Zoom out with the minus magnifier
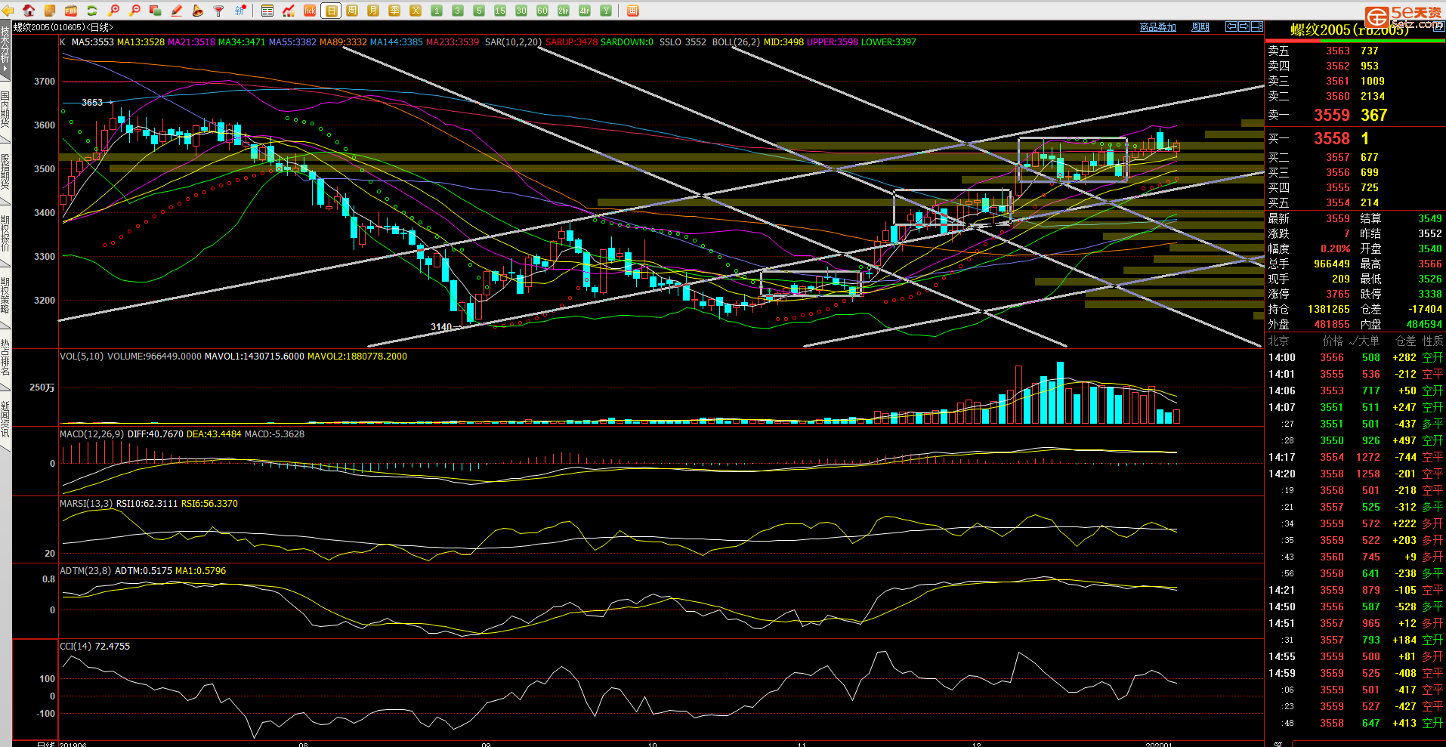Image resolution: width=1446 pixels, height=747 pixels. click(134, 11)
